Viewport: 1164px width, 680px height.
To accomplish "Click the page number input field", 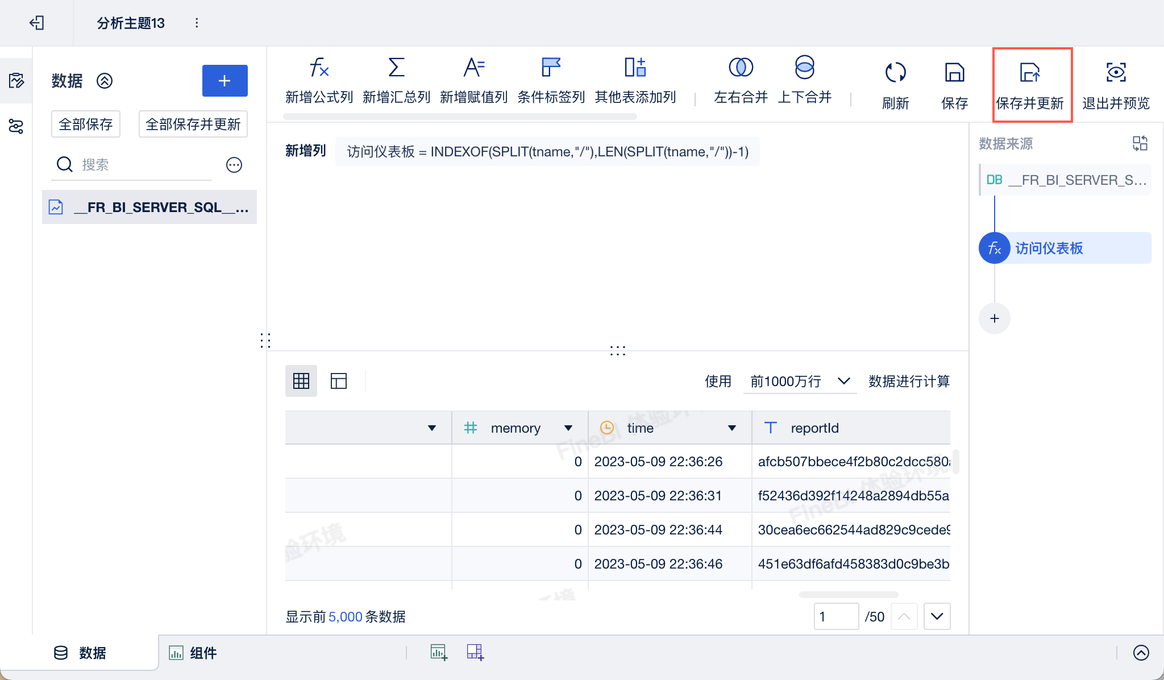I will point(835,617).
